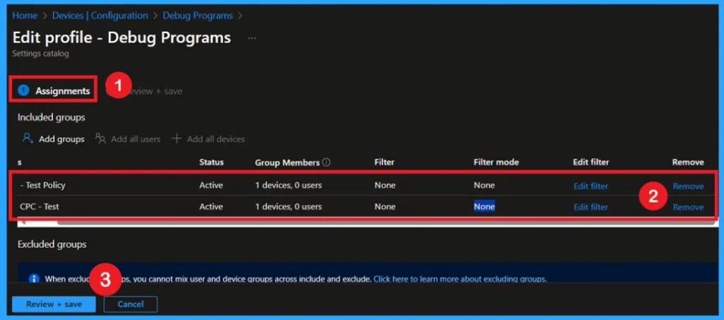Image resolution: width=724 pixels, height=320 pixels.
Task: Click Add groups
Action: tap(54, 138)
